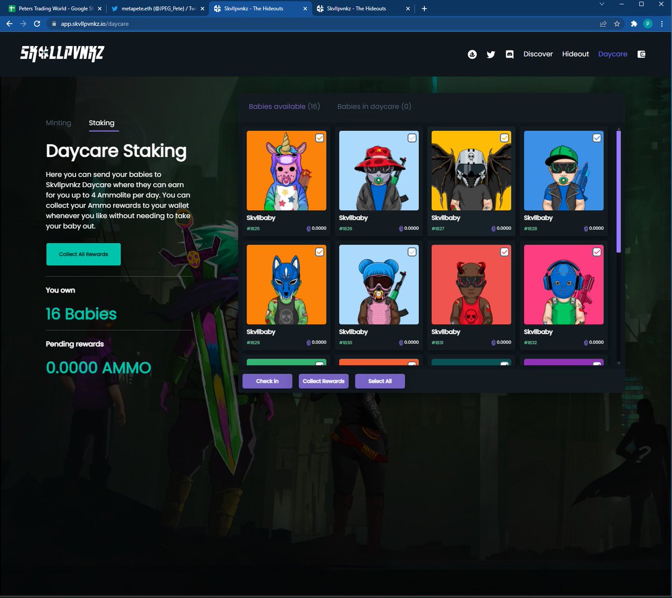Click the Select All button

click(380, 381)
